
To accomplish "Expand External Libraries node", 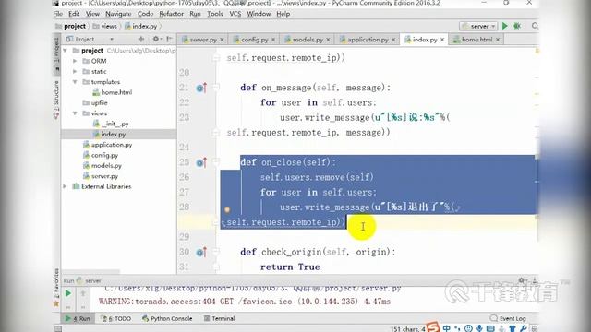I will 65,186.
